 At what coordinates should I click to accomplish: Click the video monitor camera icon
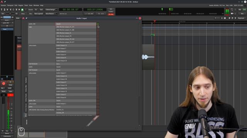point(232,14)
